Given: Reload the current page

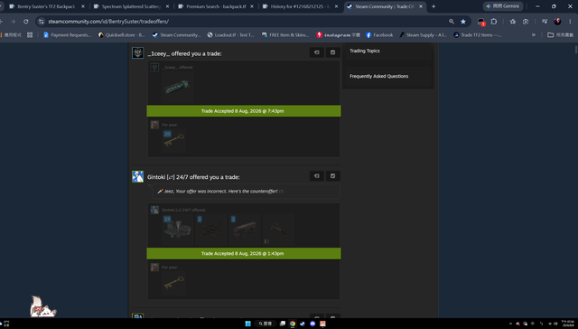Looking at the screenshot, I should pyautogui.click(x=26, y=22).
